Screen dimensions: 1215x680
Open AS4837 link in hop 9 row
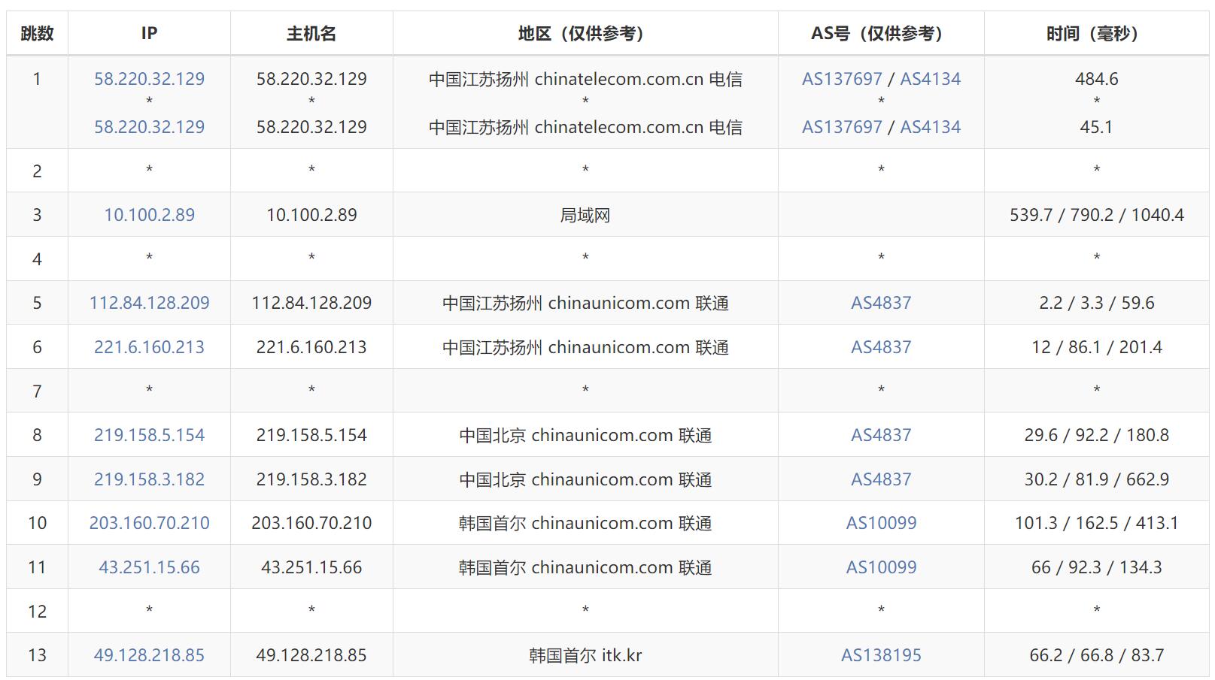tap(881, 479)
